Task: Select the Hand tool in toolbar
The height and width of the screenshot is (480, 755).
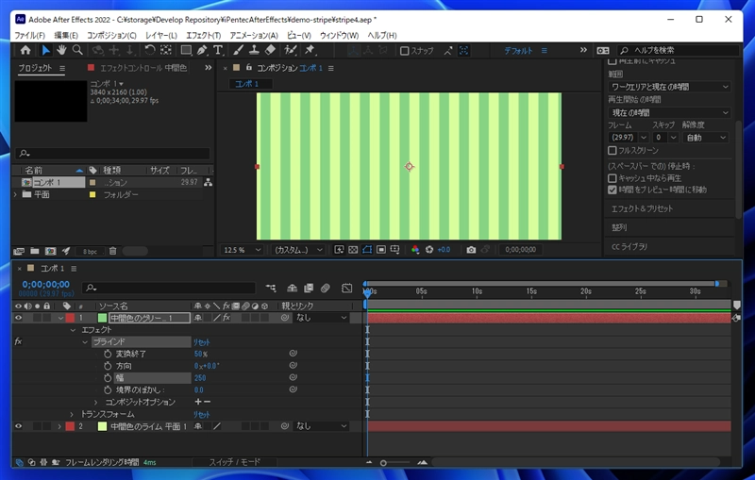Action: click(x=61, y=50)
